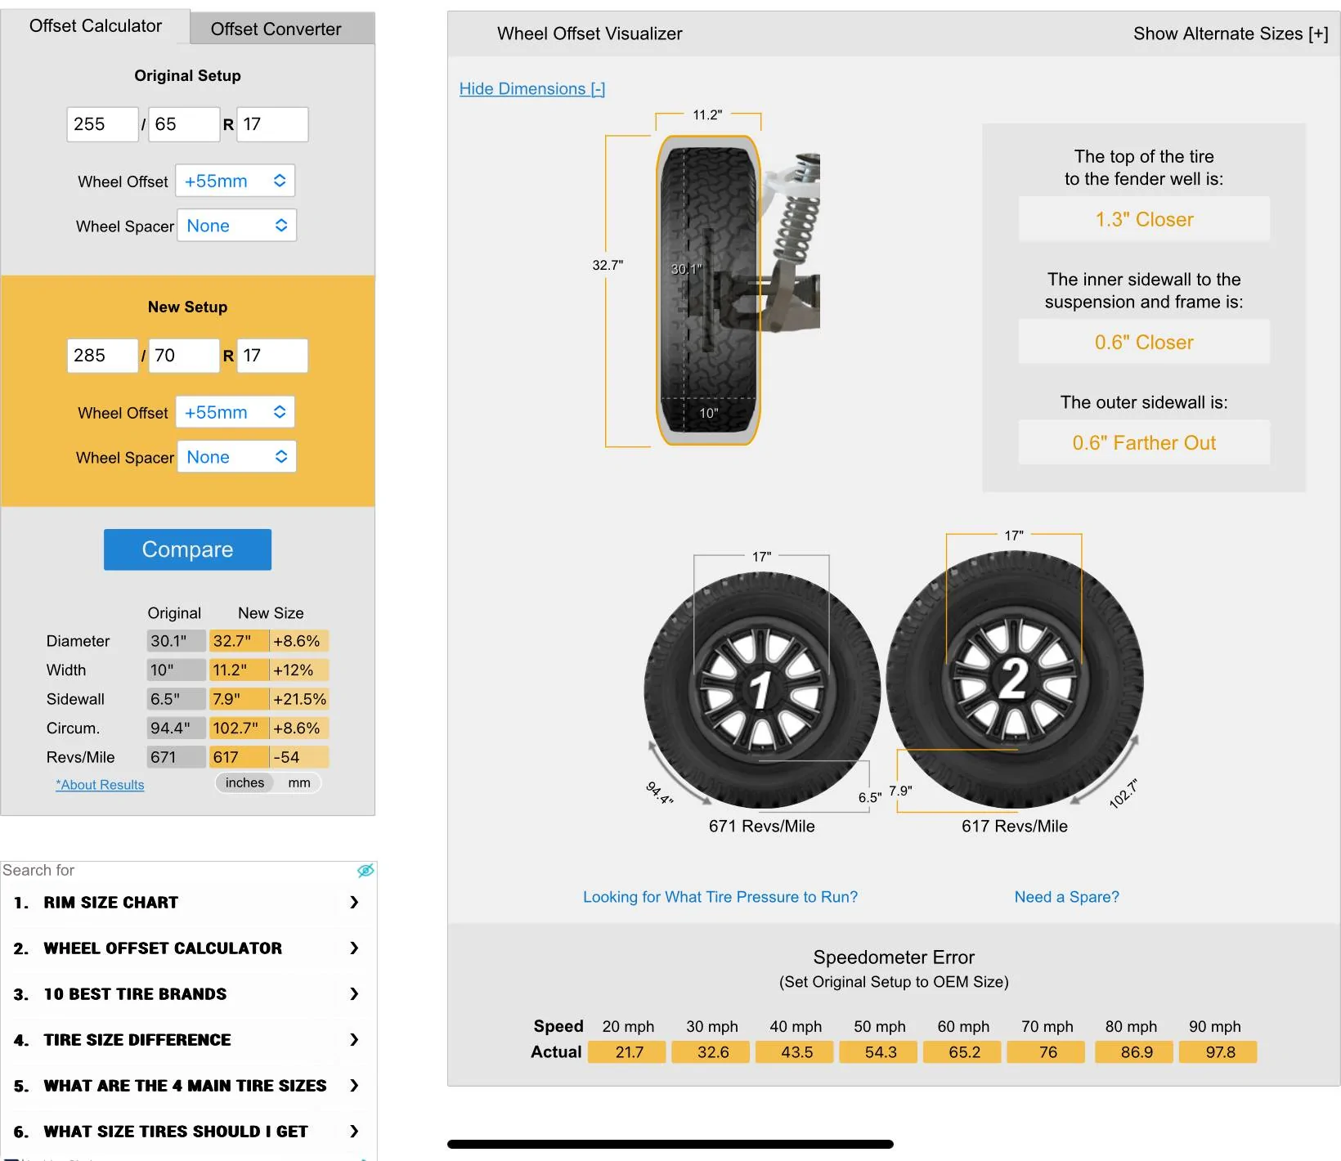
Task: Edit new setup rim diameter field 17
Action: coord(272,356)
